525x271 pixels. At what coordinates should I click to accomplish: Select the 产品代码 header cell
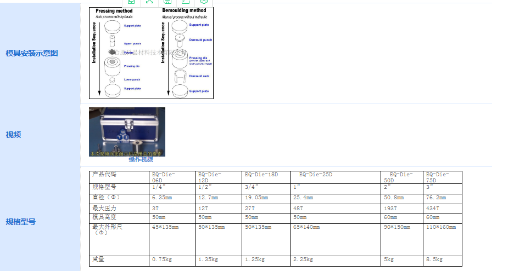(x=119, y=177)
